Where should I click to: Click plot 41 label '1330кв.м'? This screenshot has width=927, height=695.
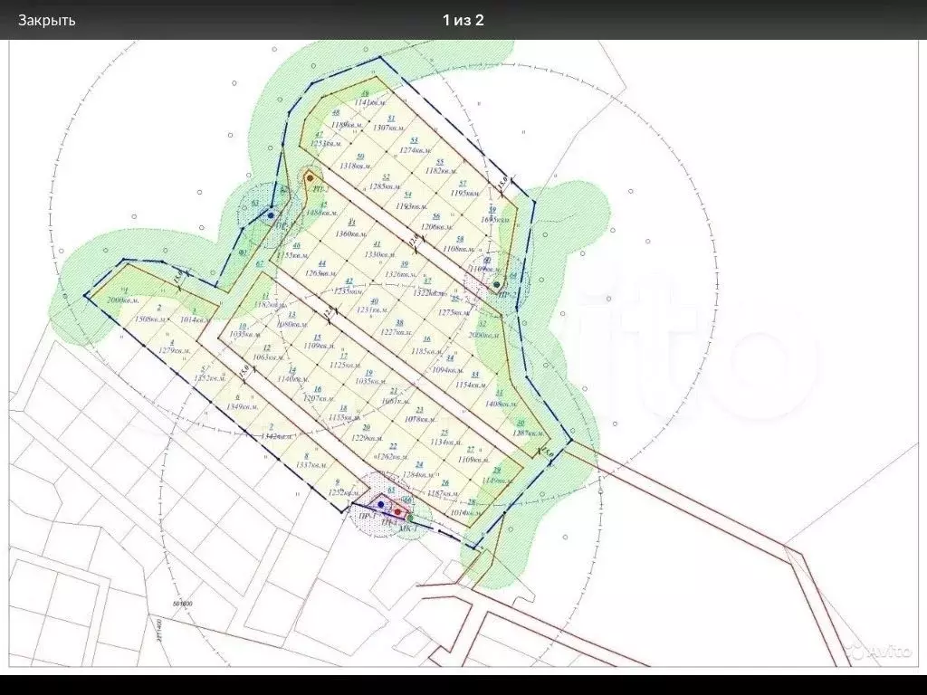(380, 254)
